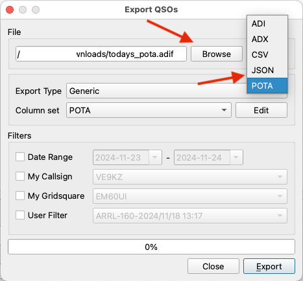Toggle the My Callsign checkbox

20,176
